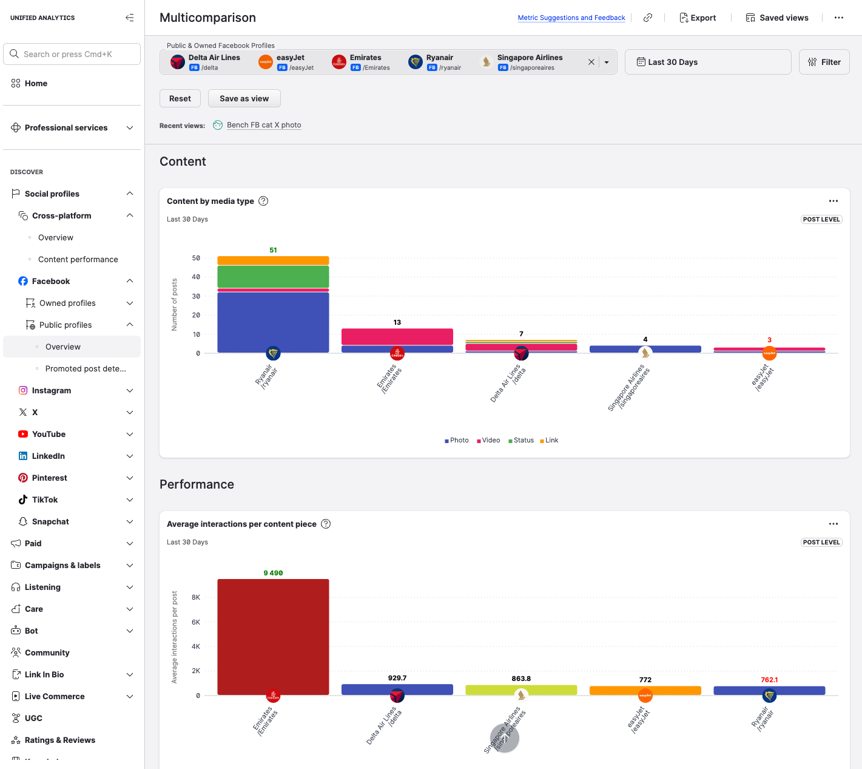Open Metric Suggestions and Feedback link
The height and width of the screenshot is (769, 862).
[x=571, y=18]
